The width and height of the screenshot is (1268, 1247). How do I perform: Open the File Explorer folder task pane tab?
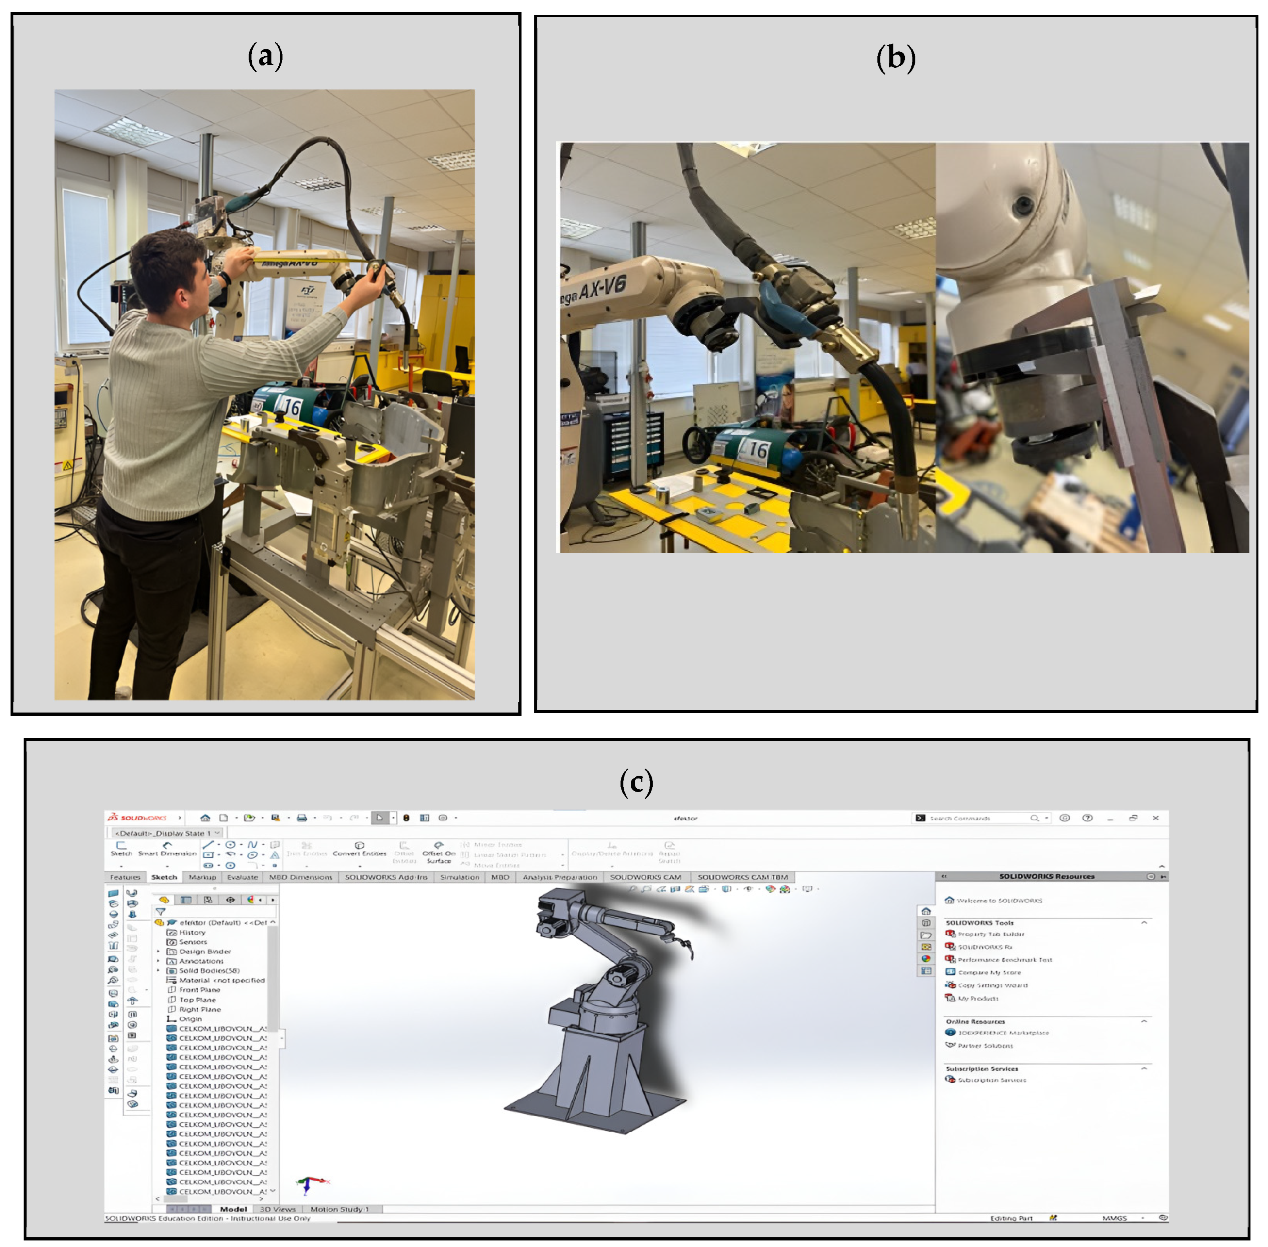point(925,935)
